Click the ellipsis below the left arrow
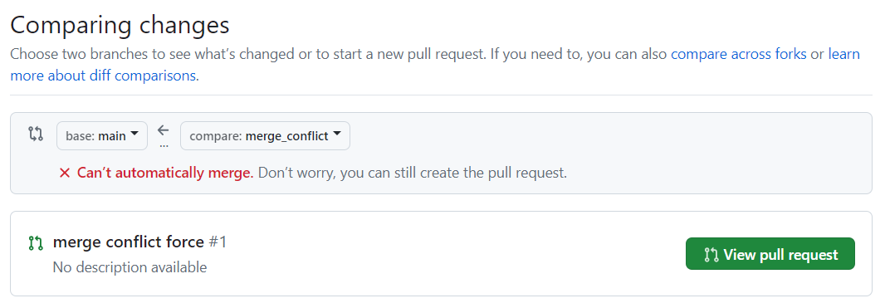This screenshot has height=303, width=885. click(164, 145)
